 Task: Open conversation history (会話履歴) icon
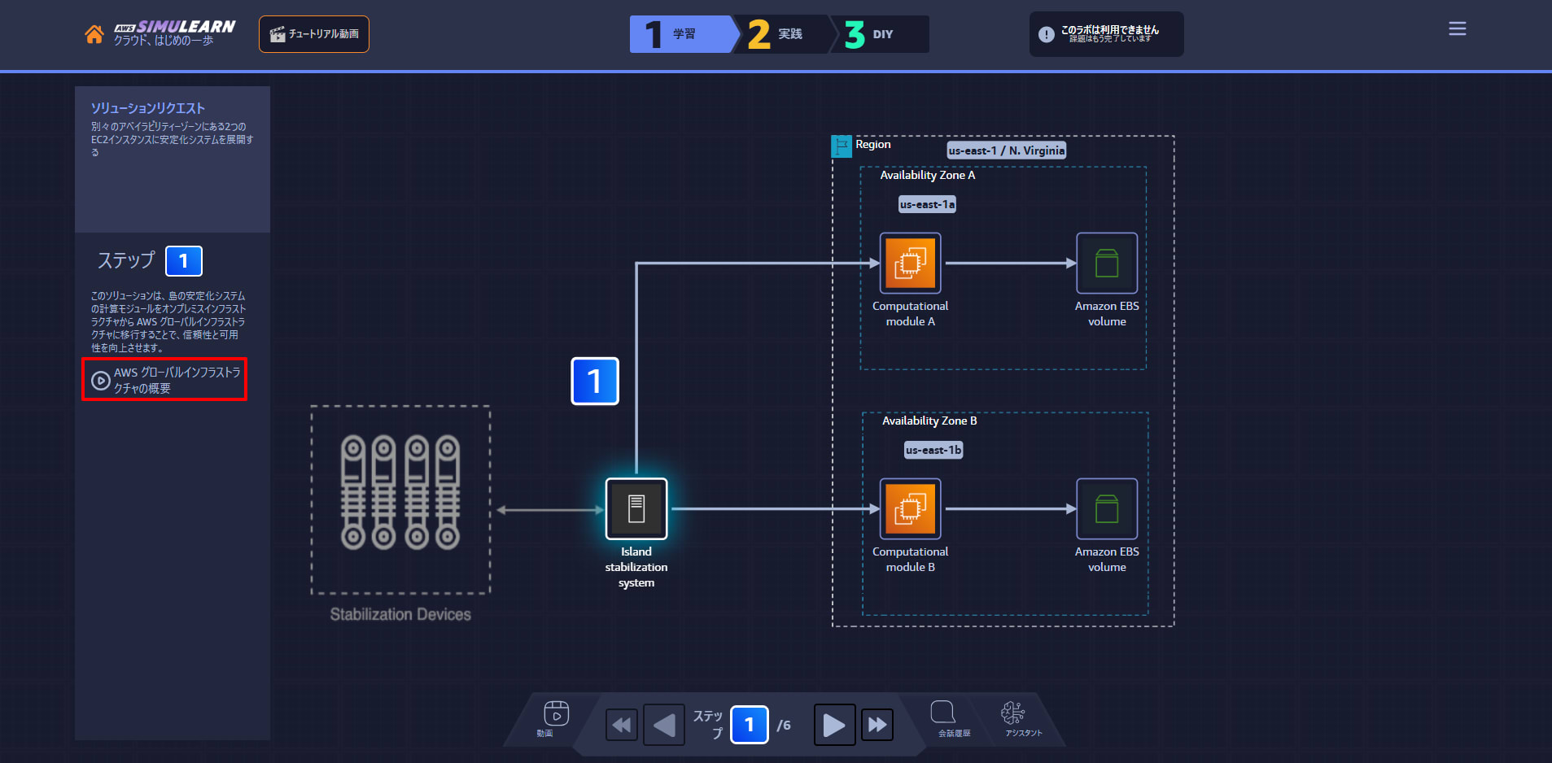click(x=944, y=718)
